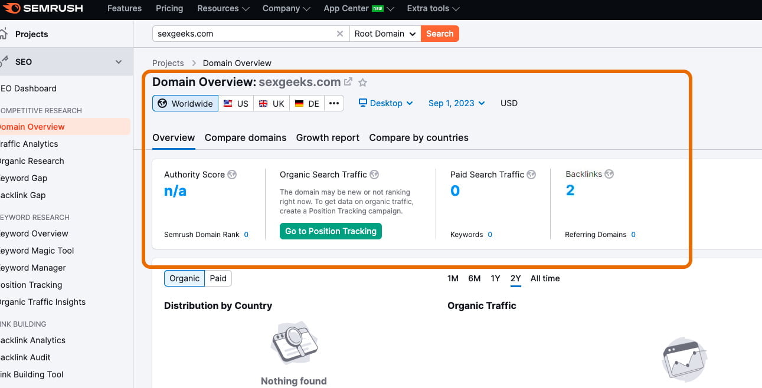This screenshot has height=388, width=762.
Task: Star the domain as favorite
Action: (x=363, y=83)
